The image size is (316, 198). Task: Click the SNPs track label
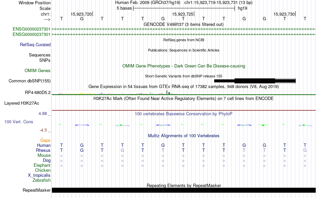click(45, 60)
